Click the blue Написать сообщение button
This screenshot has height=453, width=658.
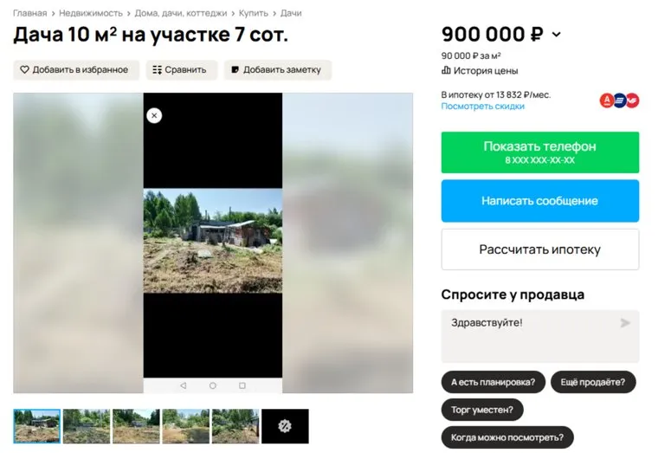tap(539, 201)
